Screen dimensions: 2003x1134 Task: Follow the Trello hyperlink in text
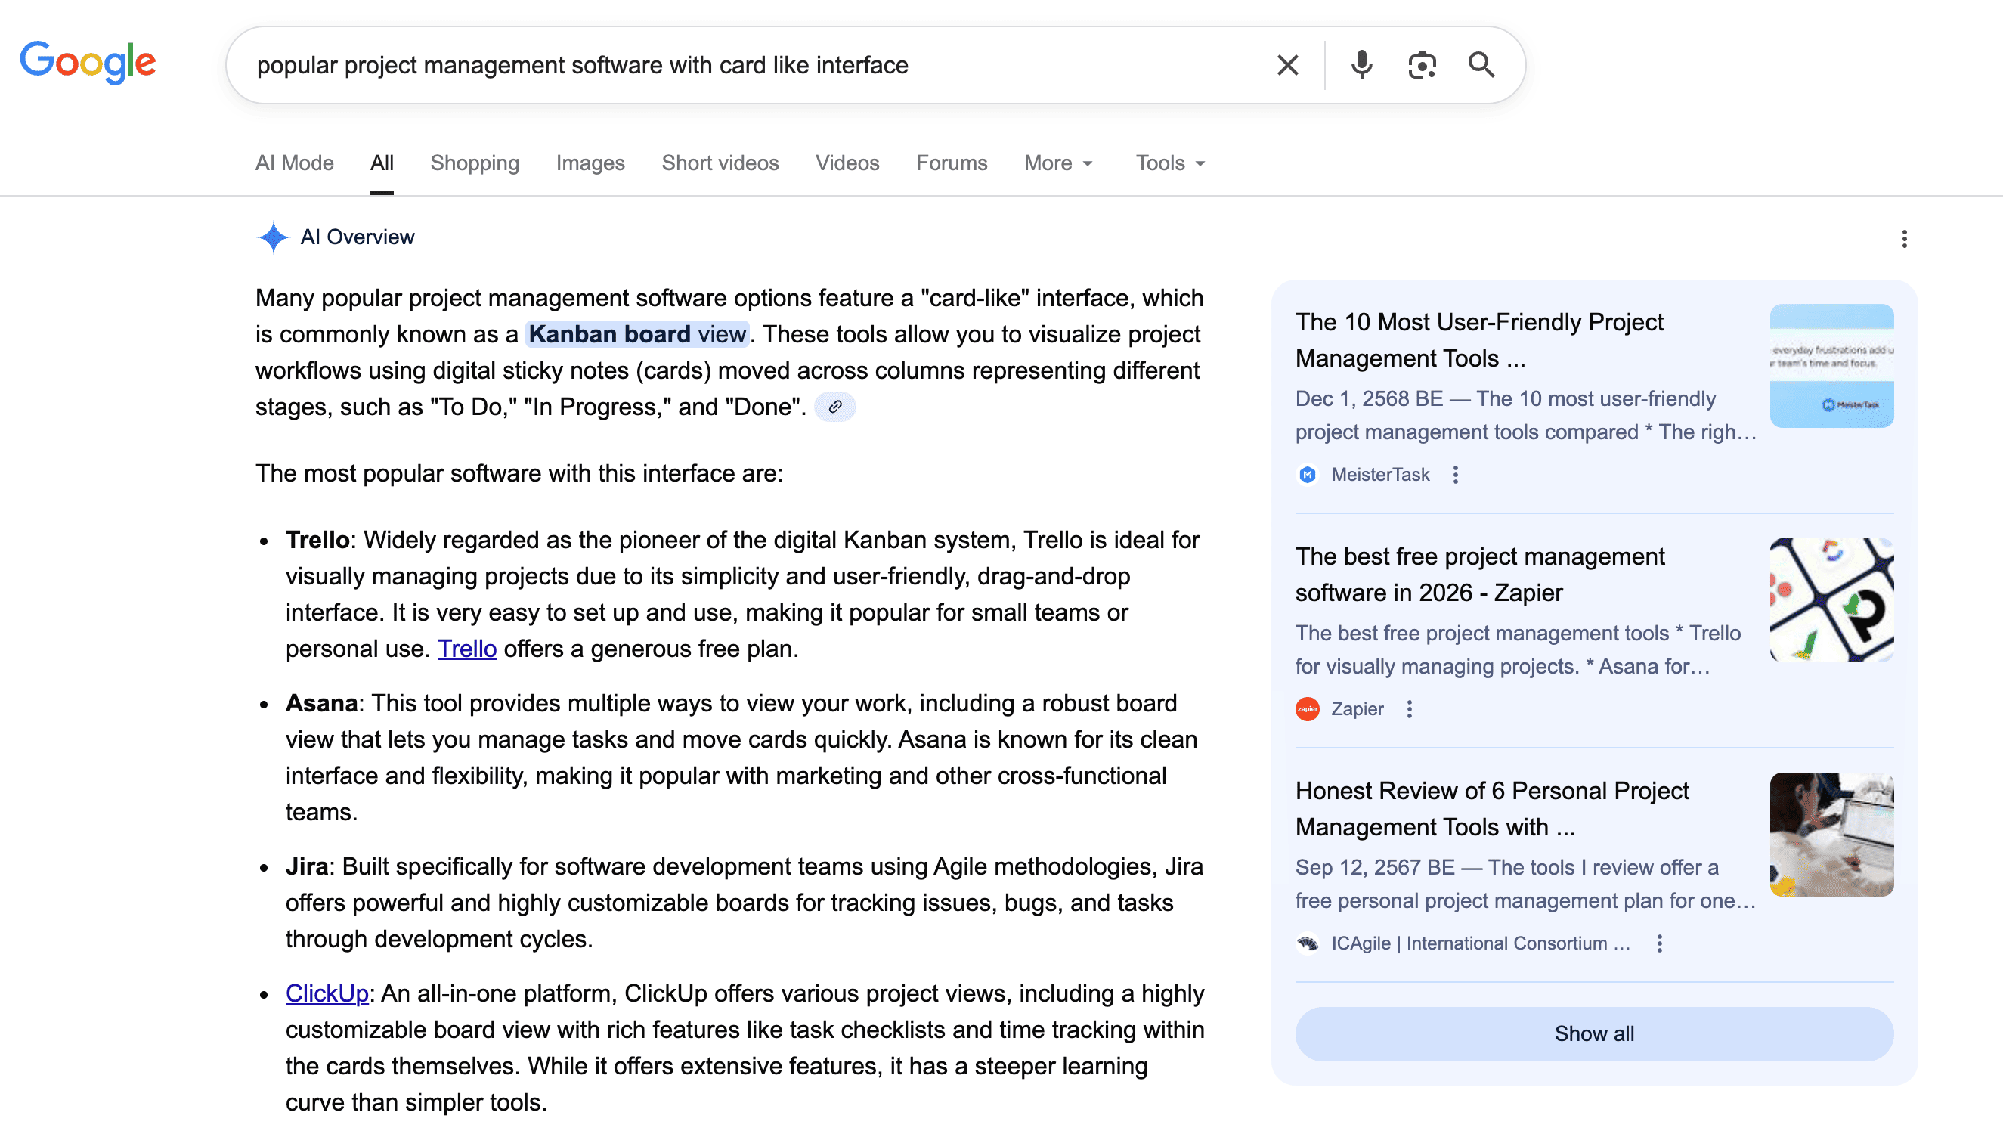466,649
